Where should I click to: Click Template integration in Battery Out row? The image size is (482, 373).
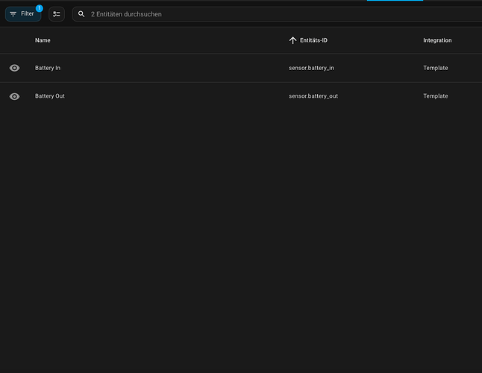[x=436, y=96]
